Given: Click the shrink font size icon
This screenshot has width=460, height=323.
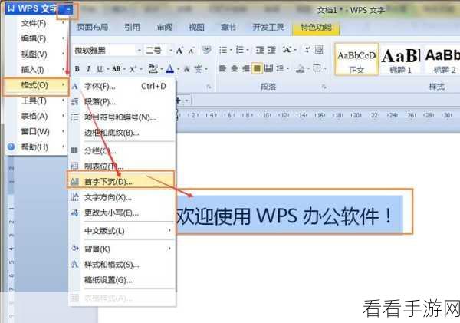Looking at the screenshot, I should 192,51.
